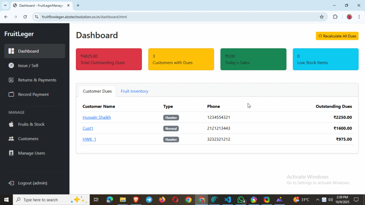365x205 pixels.
Task: Switch to the Fruit Inventory tab
Action: [134, 91]
